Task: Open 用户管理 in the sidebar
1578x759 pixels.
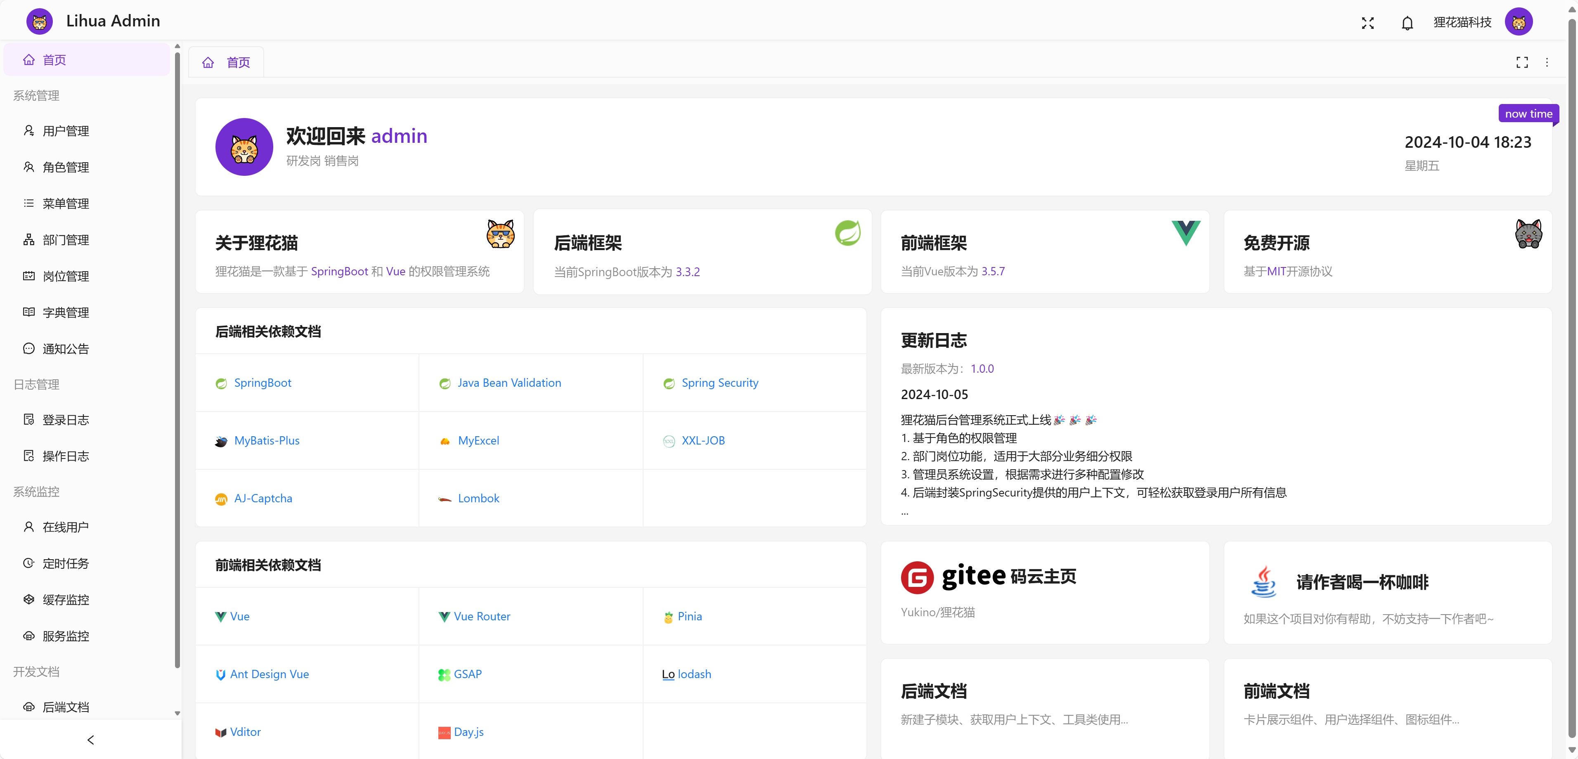Action: coord(66,131)
